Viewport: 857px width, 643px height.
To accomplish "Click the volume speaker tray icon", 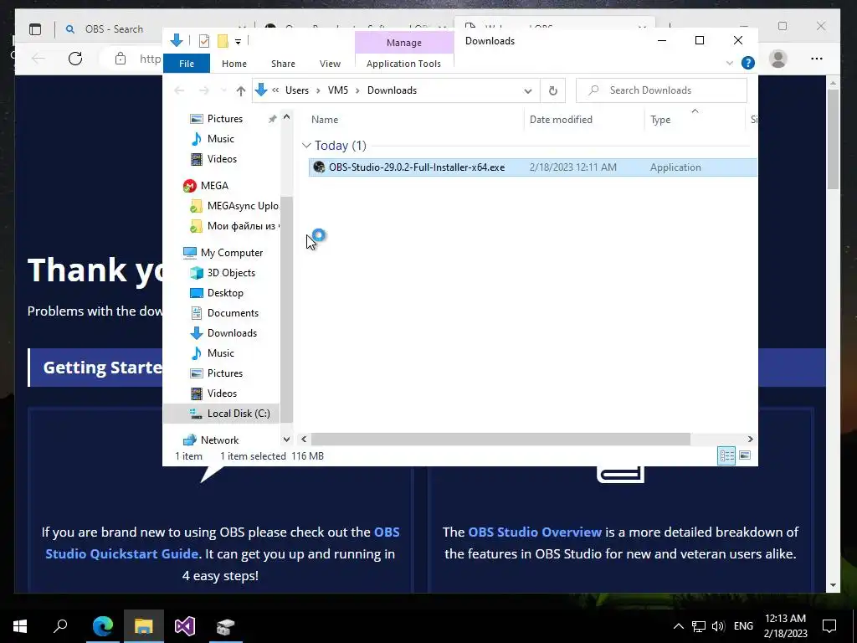I will [718, 626].
